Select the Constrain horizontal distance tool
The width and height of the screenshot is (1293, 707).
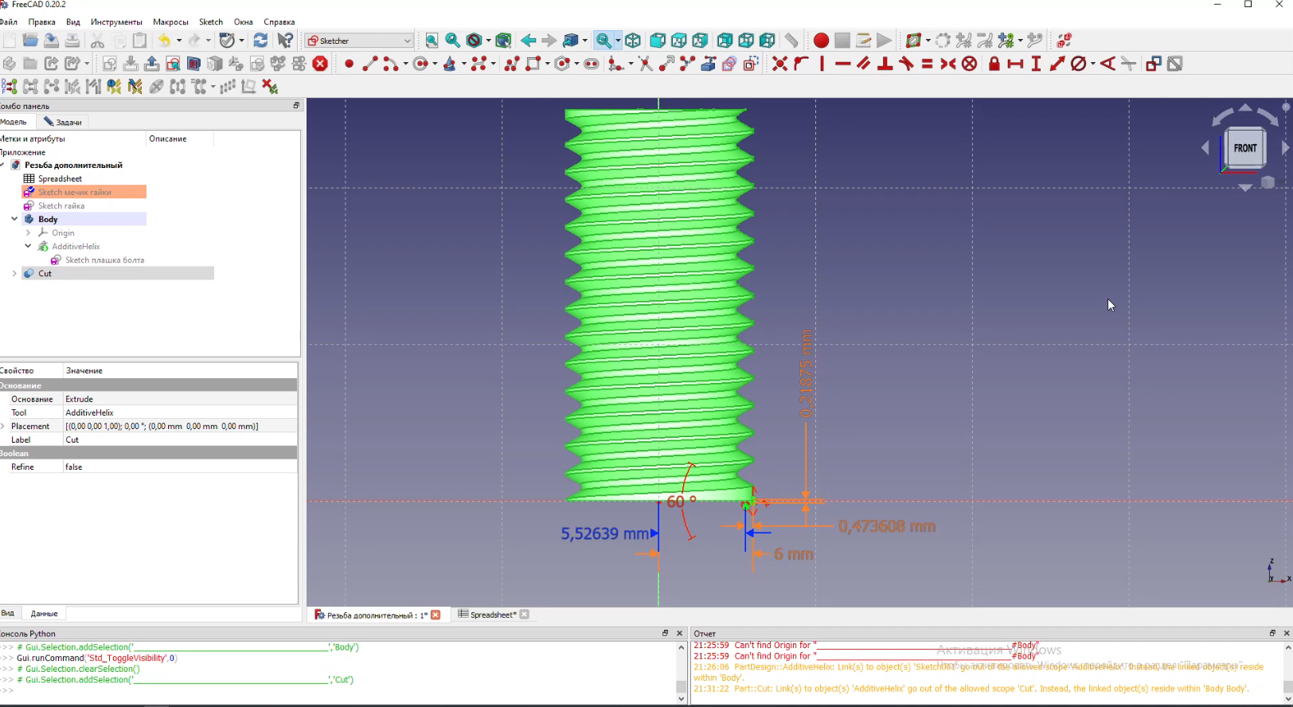[1015, 64]
